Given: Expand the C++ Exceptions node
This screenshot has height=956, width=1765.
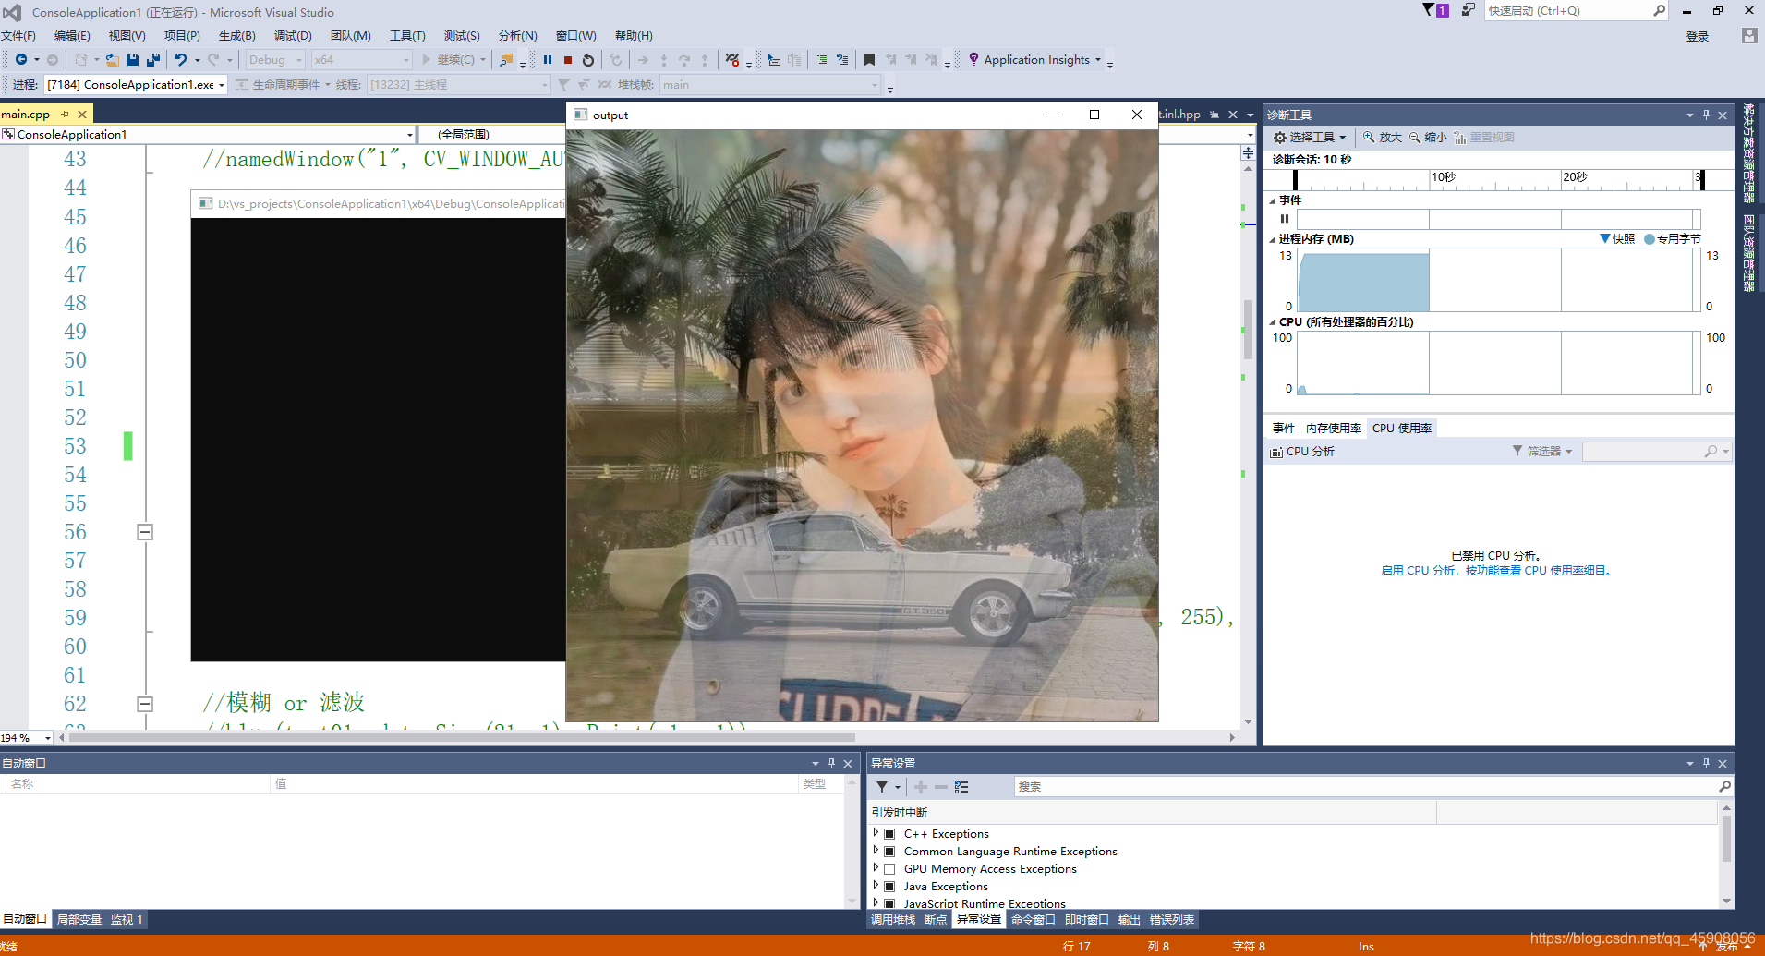Looking at the screenshot, I should (x=876, y=833).
